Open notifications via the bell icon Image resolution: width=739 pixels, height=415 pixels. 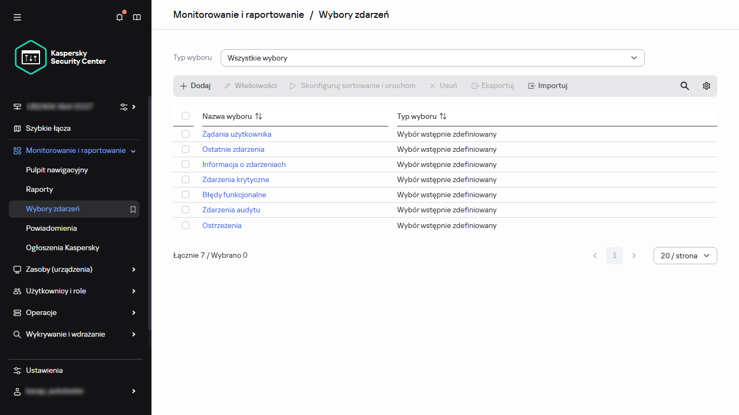pyautogui.click(x=119, y=17)
